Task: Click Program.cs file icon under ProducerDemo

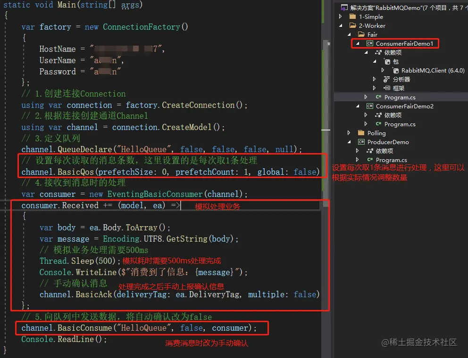Action: [x=370, y=160]
